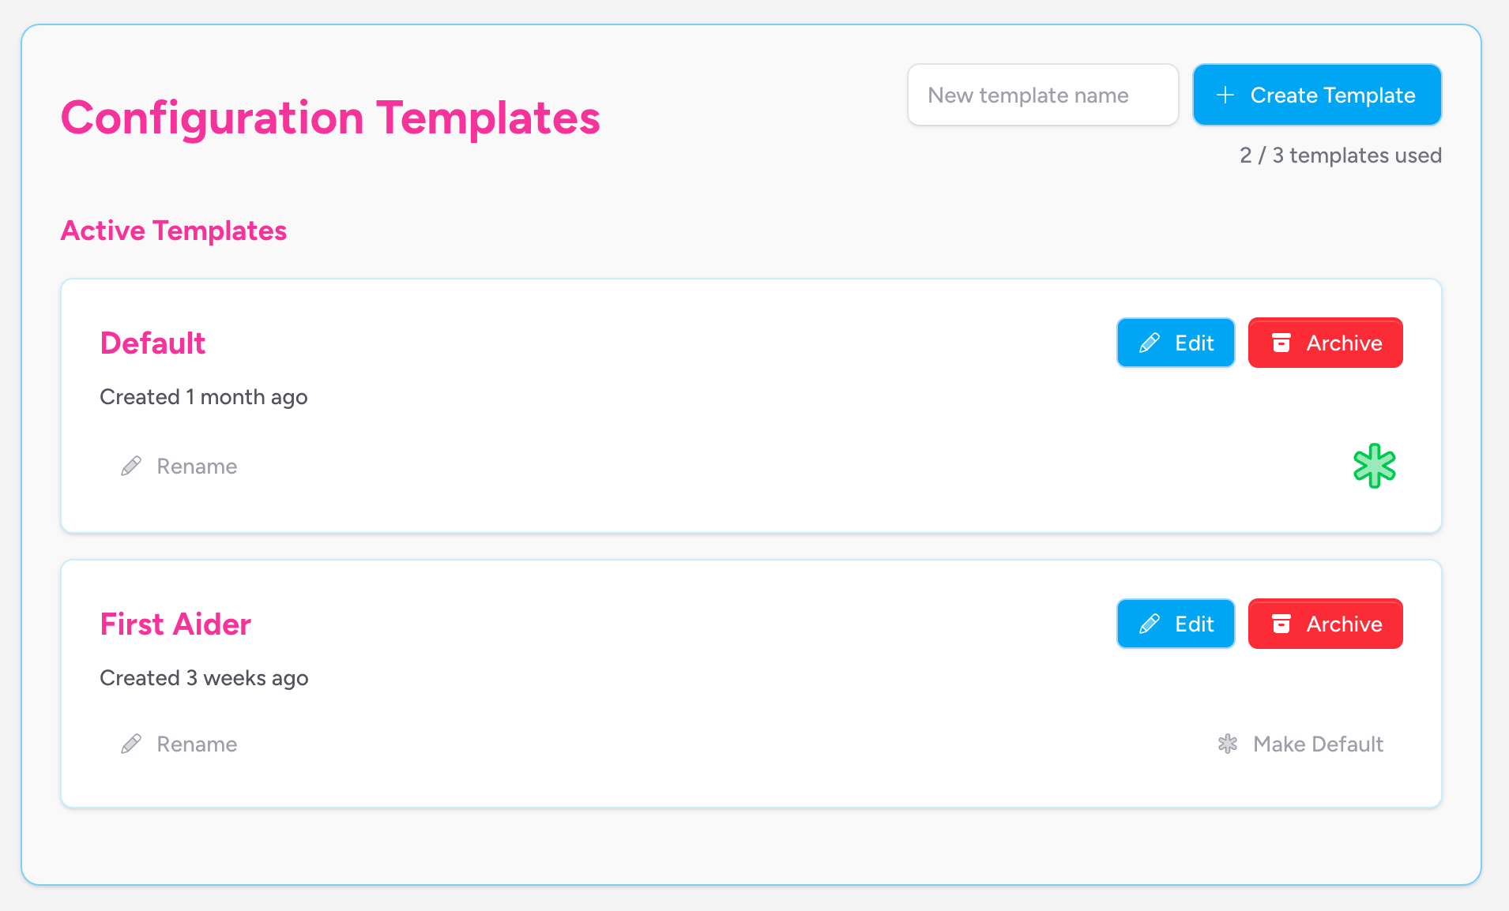Edit the Default template

[x=1176, y=343]
